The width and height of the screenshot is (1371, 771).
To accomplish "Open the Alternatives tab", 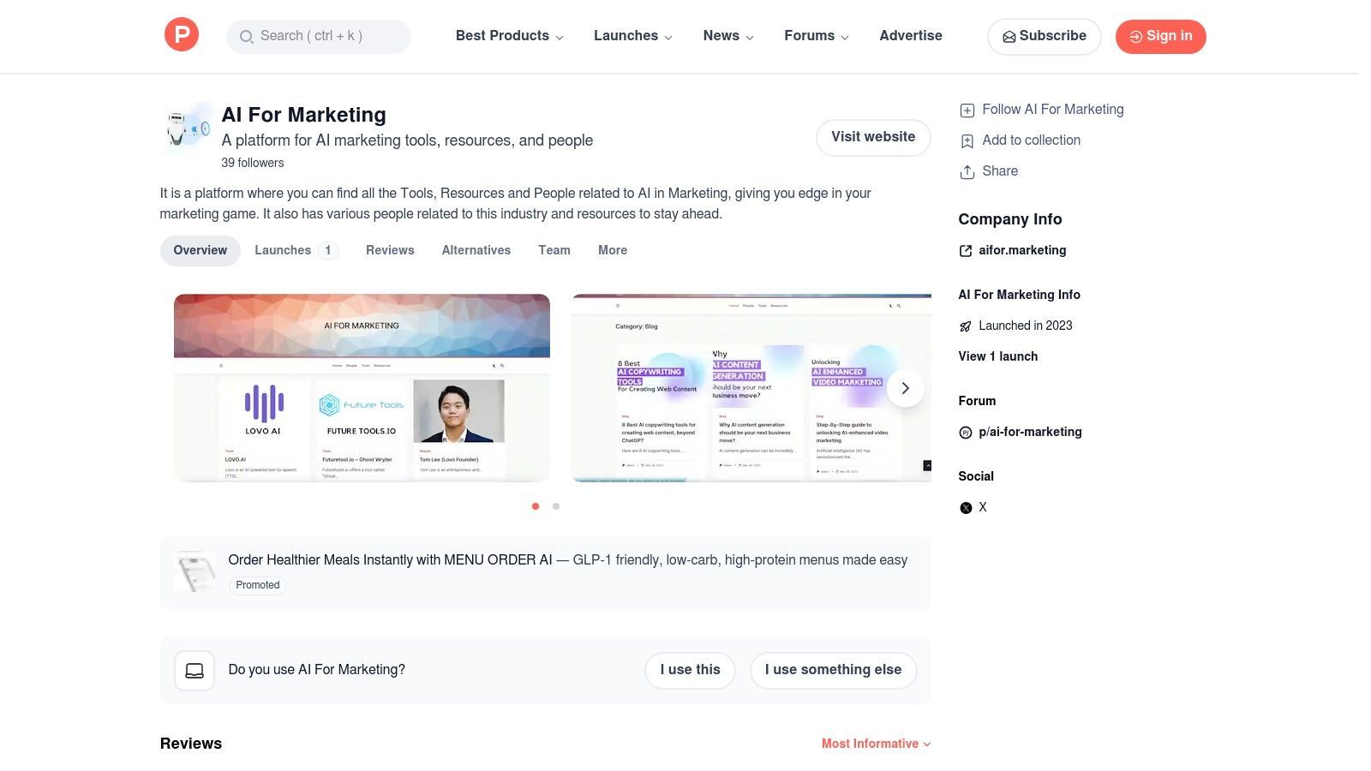I will tap(476, 250).
